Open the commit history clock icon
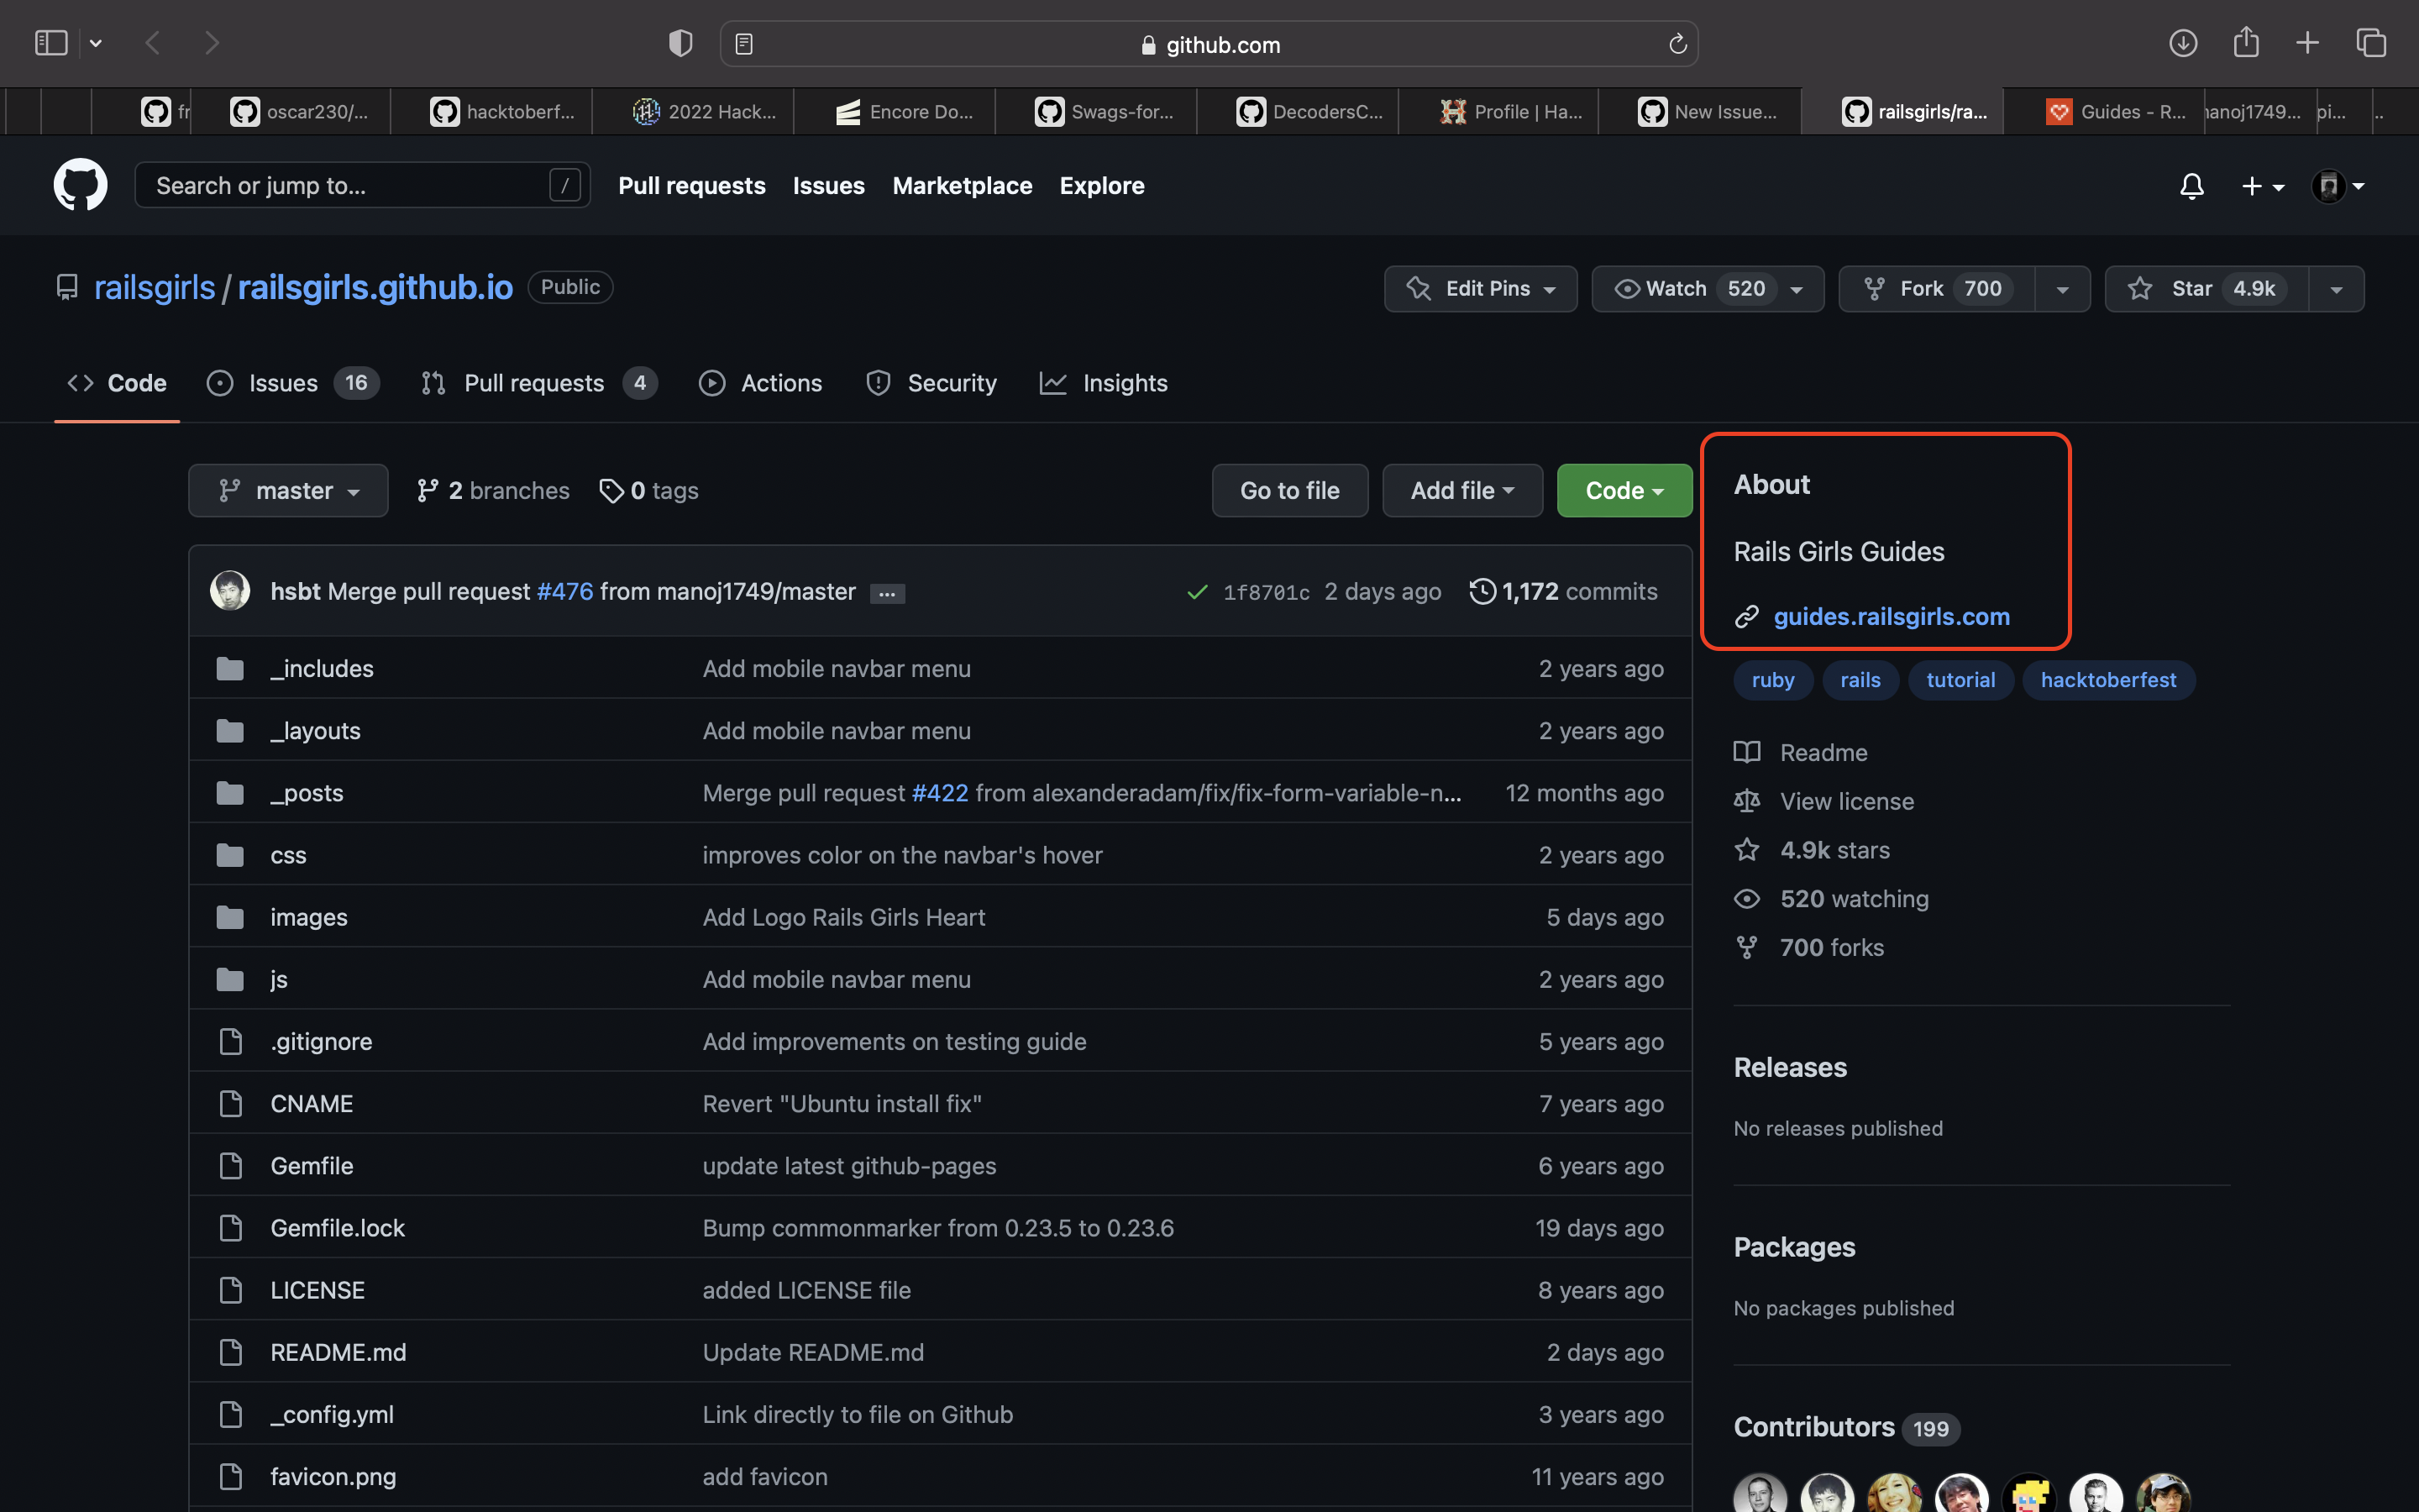Screen dimensions: 2419x1512 (x=1482, y=591)
